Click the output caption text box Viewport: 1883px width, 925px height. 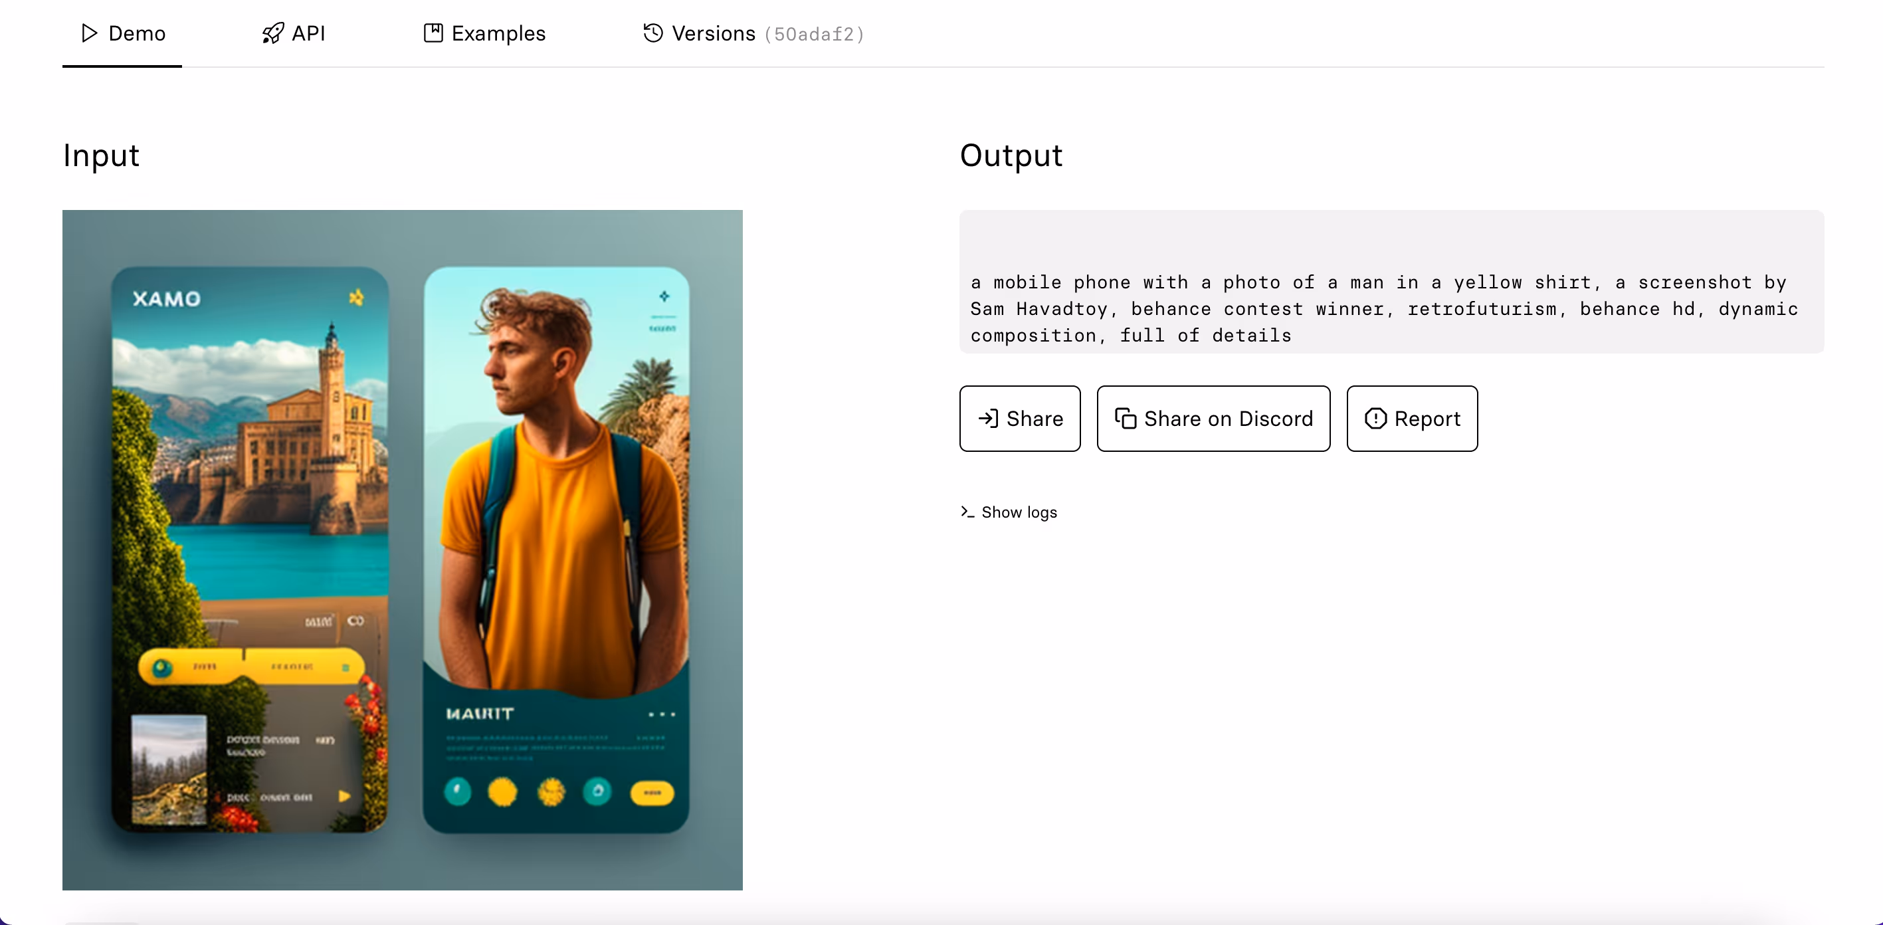pyautogui.click(x=1391, y=282)
